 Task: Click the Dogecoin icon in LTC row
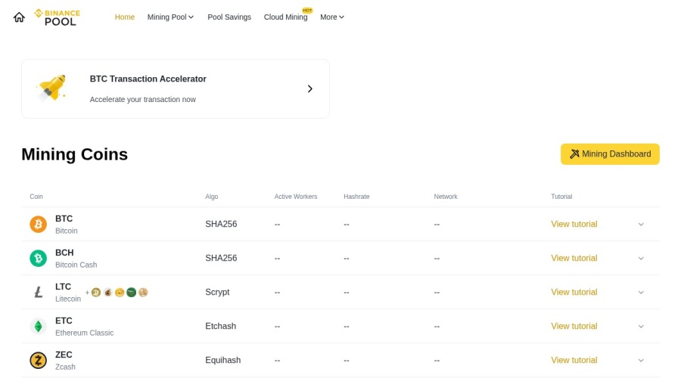[96, 293]
